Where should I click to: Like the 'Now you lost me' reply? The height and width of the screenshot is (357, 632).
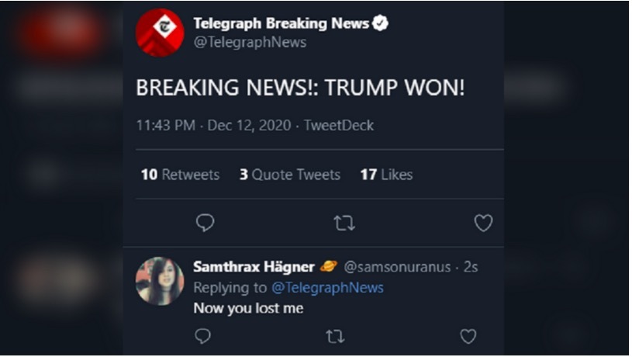(468, 336)
